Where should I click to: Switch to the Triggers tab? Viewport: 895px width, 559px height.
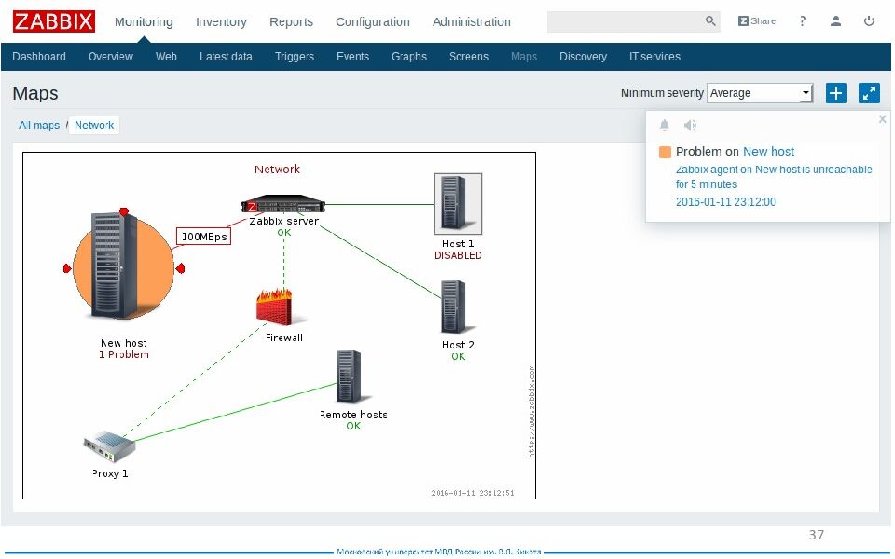294,57
